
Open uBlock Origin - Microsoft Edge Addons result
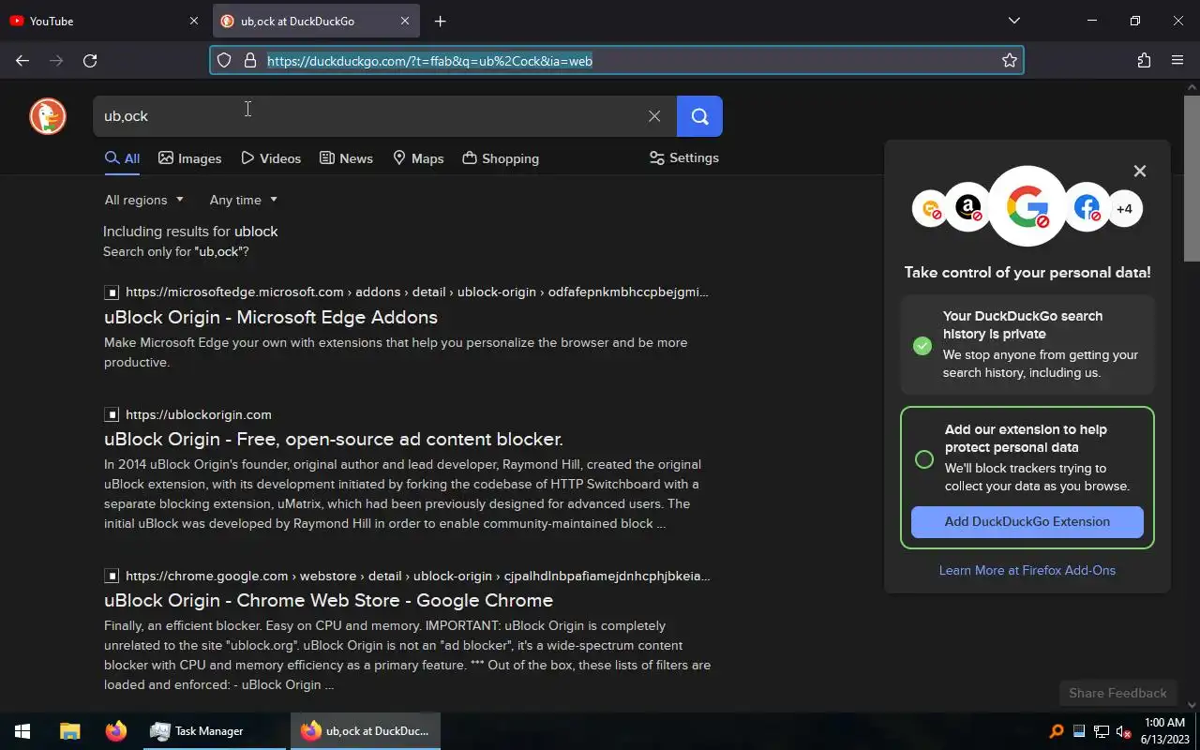coord(271,318)
